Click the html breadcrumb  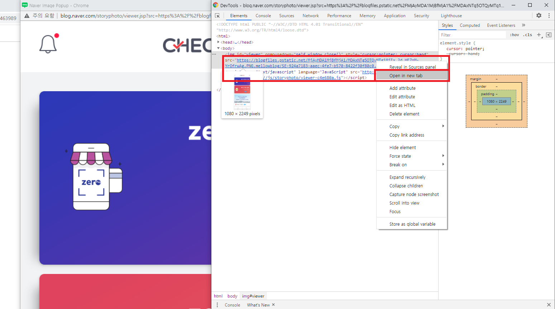(218, 296)
